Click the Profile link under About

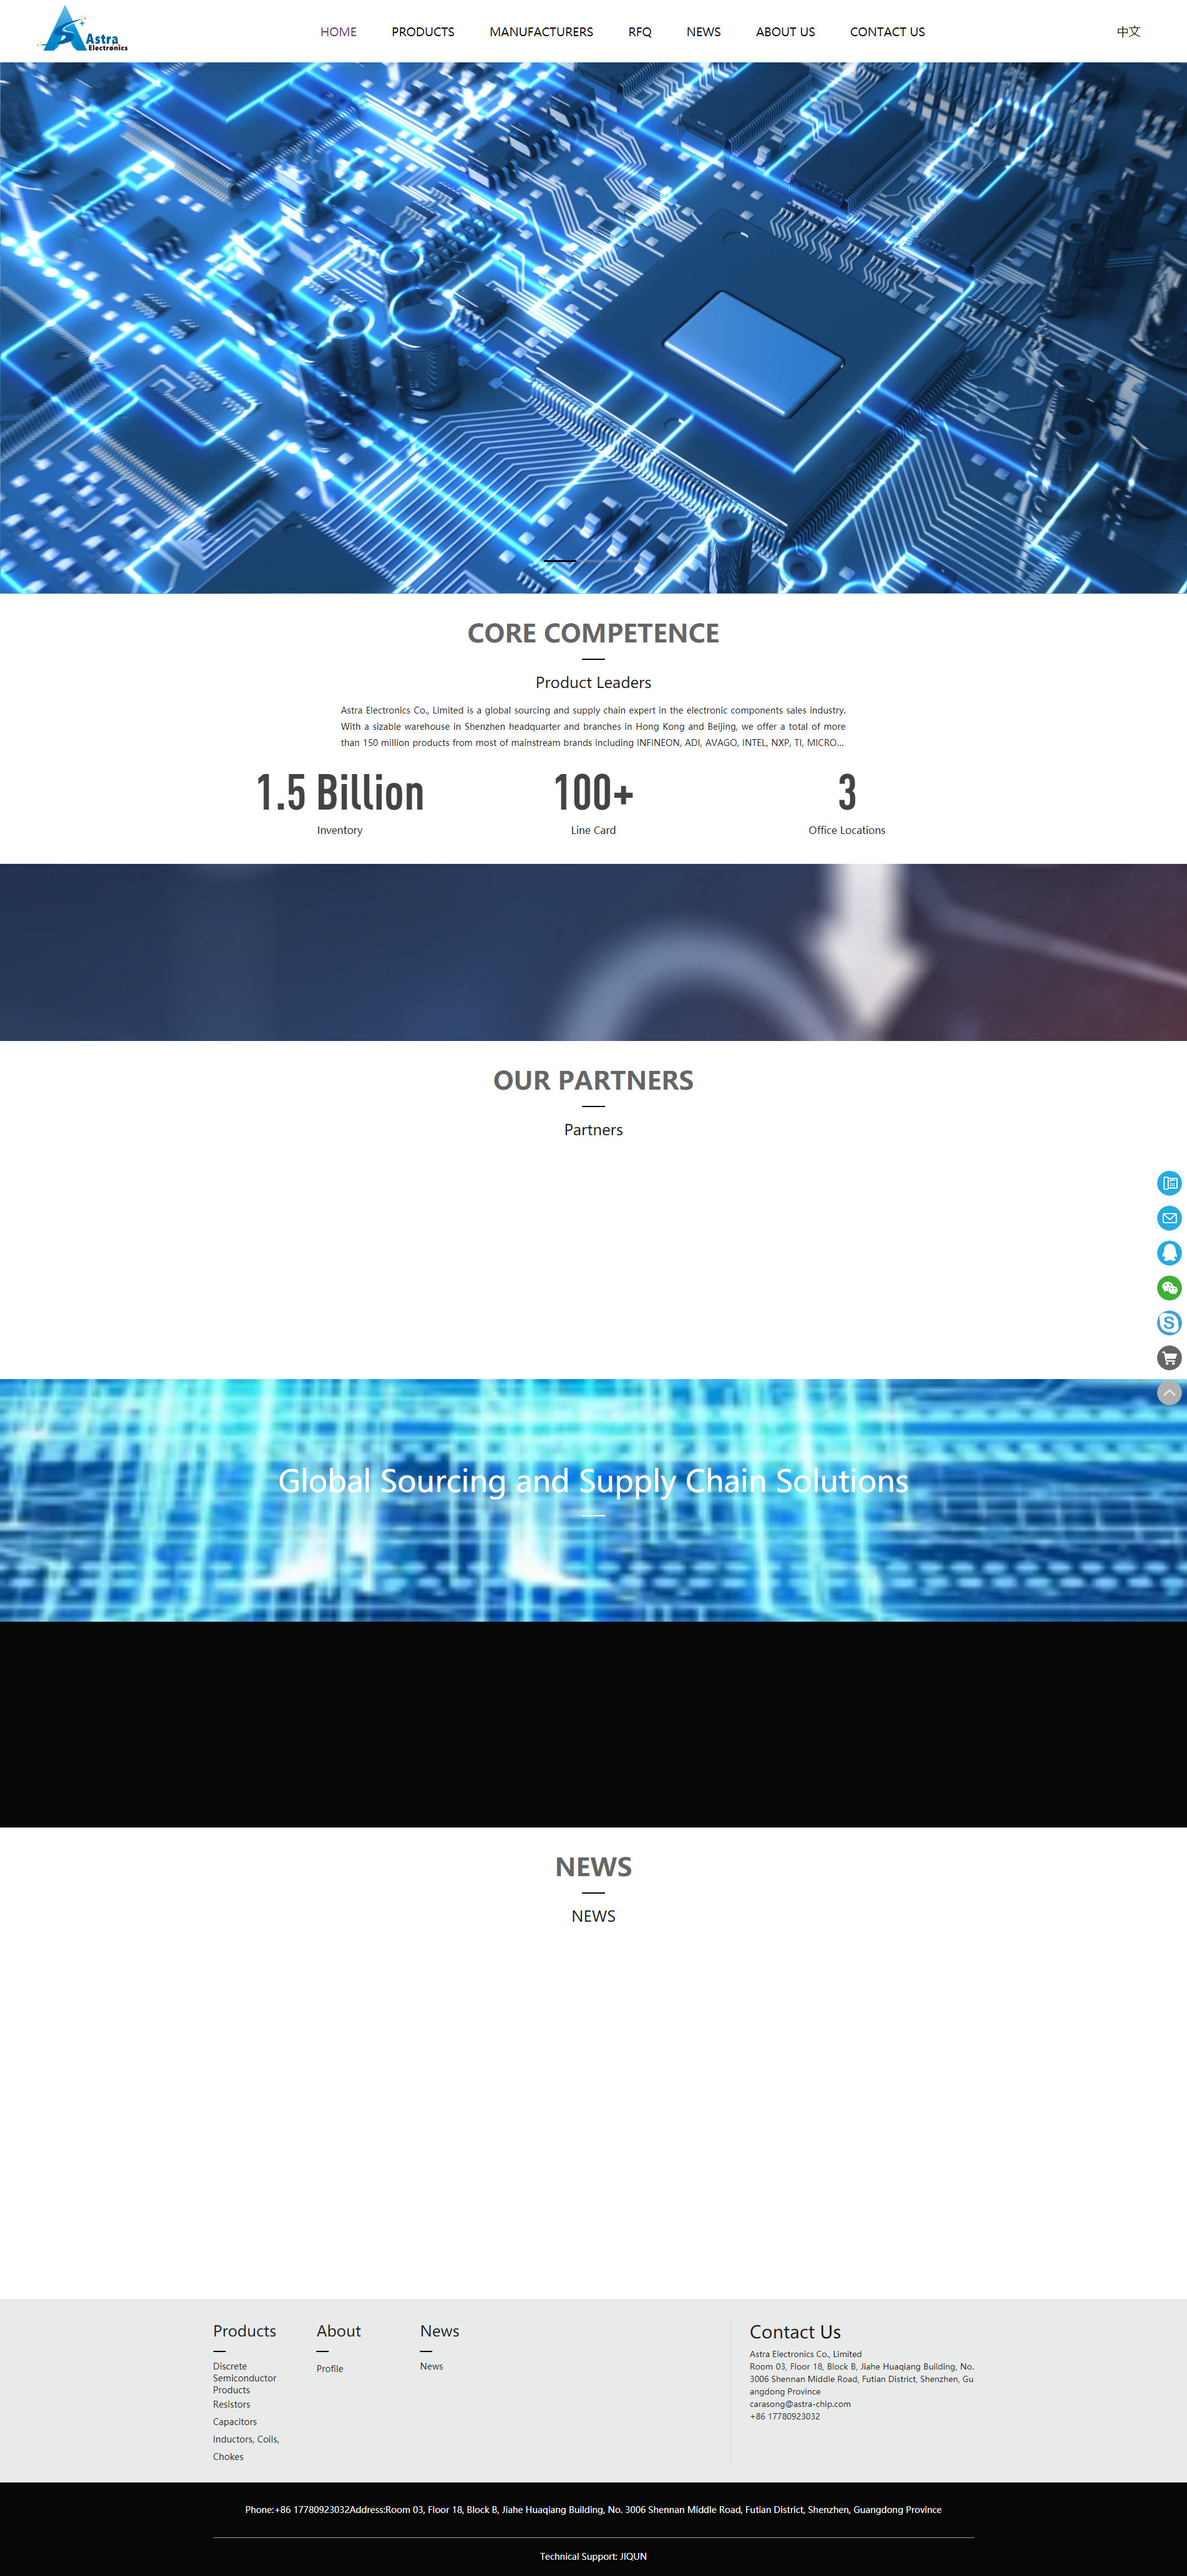click(x=329, y=2369)
